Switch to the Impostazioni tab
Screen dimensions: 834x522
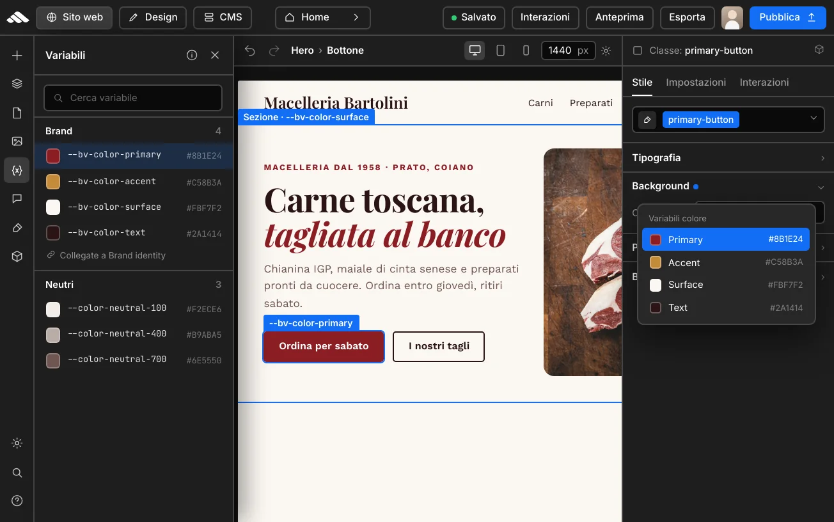(x=696, y=83)
